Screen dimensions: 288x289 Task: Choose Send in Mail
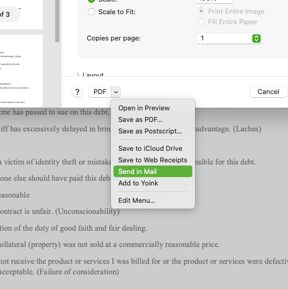[x=153, y=171]
